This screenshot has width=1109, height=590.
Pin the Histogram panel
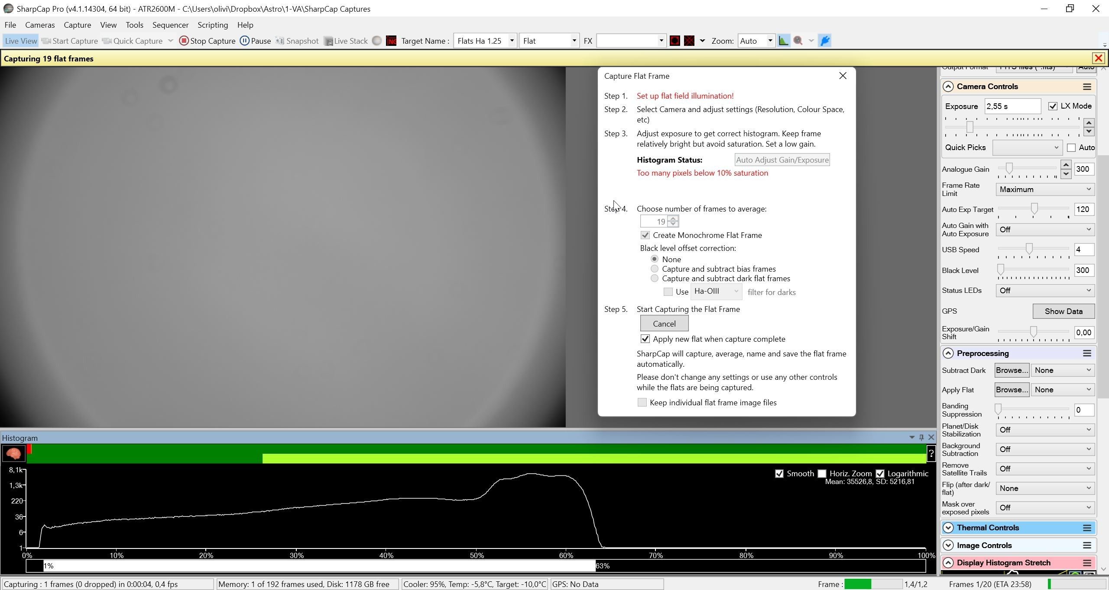[921, 437]
